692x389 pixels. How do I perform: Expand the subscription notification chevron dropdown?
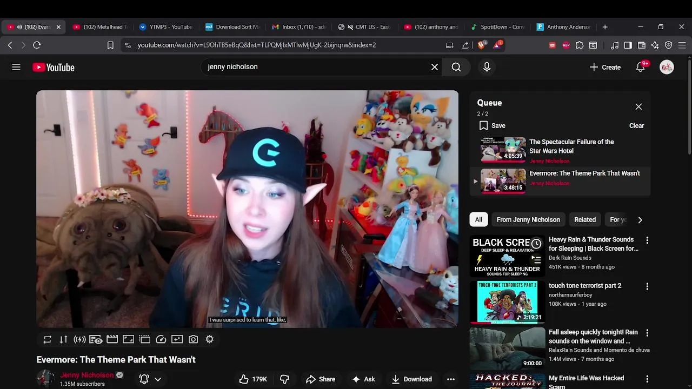pyautogui.click(x=158, y=379)
